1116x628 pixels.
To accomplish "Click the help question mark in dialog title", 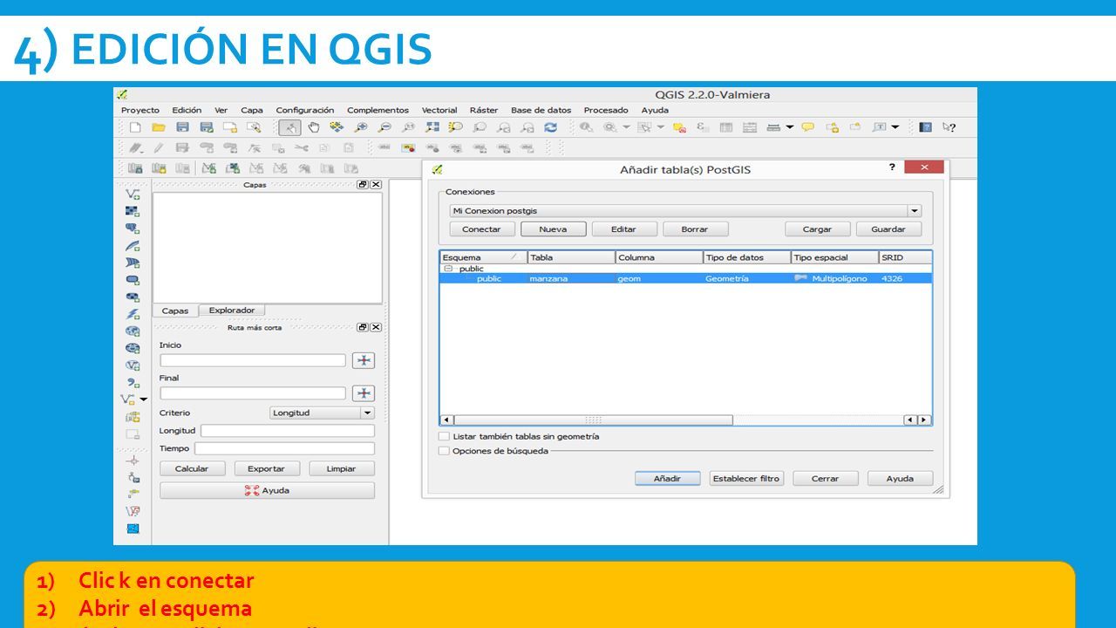I will coord(892,167).
